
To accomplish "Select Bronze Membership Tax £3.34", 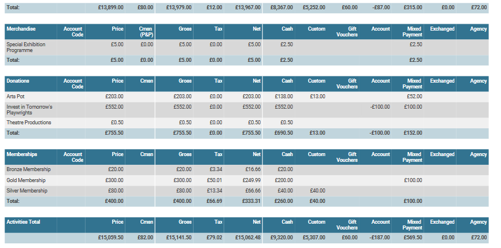I will [216, 169].
